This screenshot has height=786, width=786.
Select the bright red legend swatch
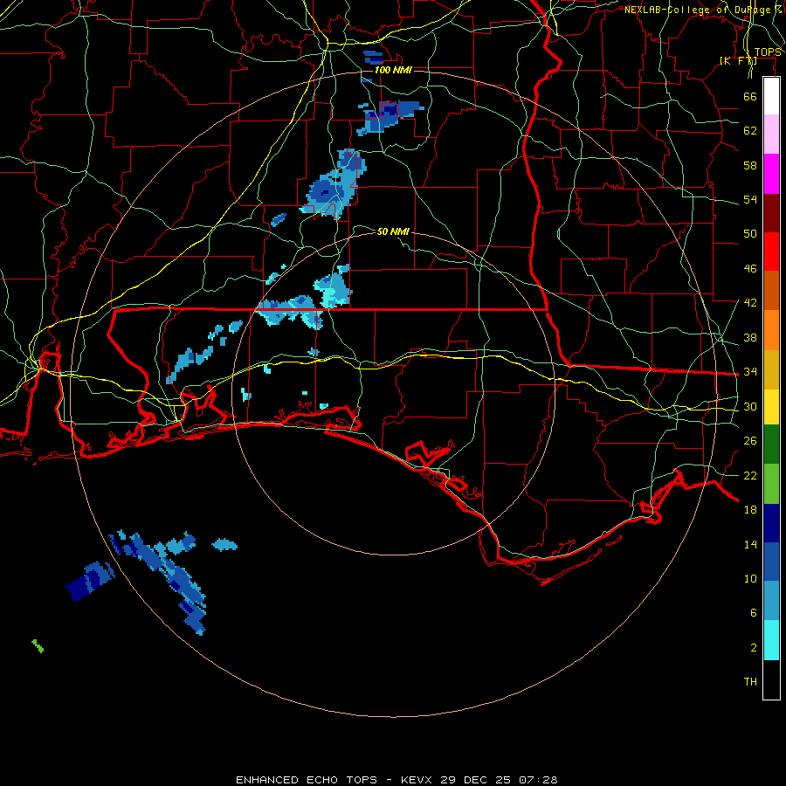click(771, 252)
